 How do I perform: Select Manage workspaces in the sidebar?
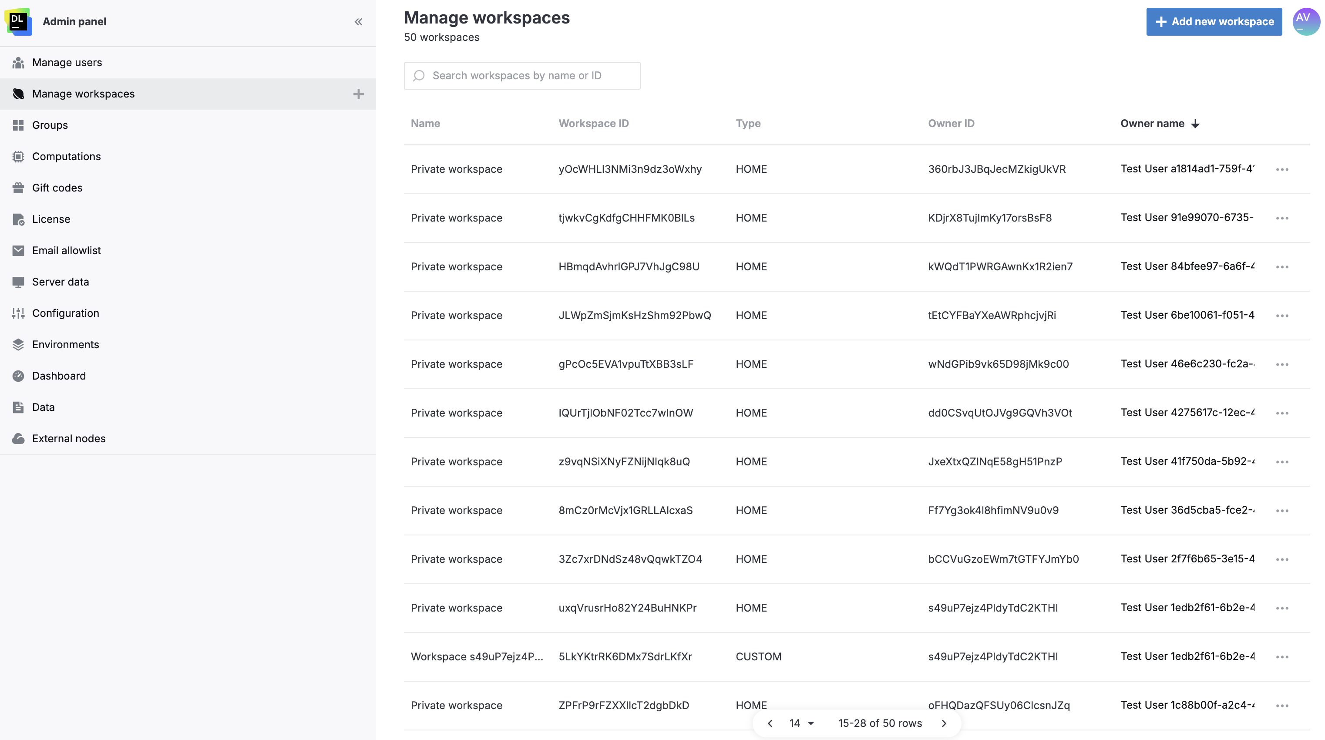tap(83, 94)
